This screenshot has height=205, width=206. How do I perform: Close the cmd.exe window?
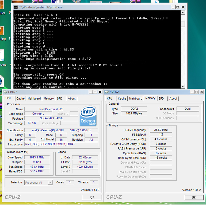[183, 7]
